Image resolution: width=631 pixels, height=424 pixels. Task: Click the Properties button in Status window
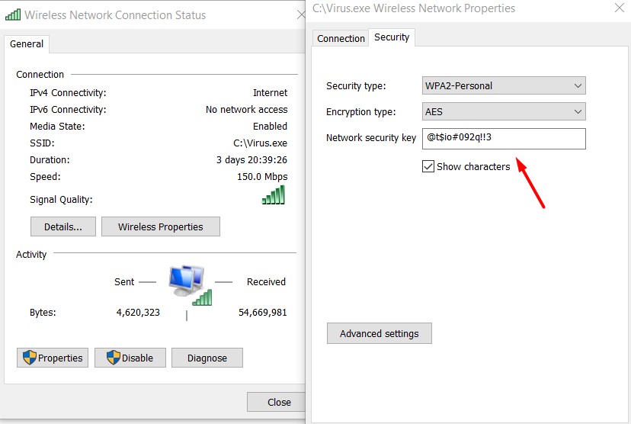pos(53,358)
